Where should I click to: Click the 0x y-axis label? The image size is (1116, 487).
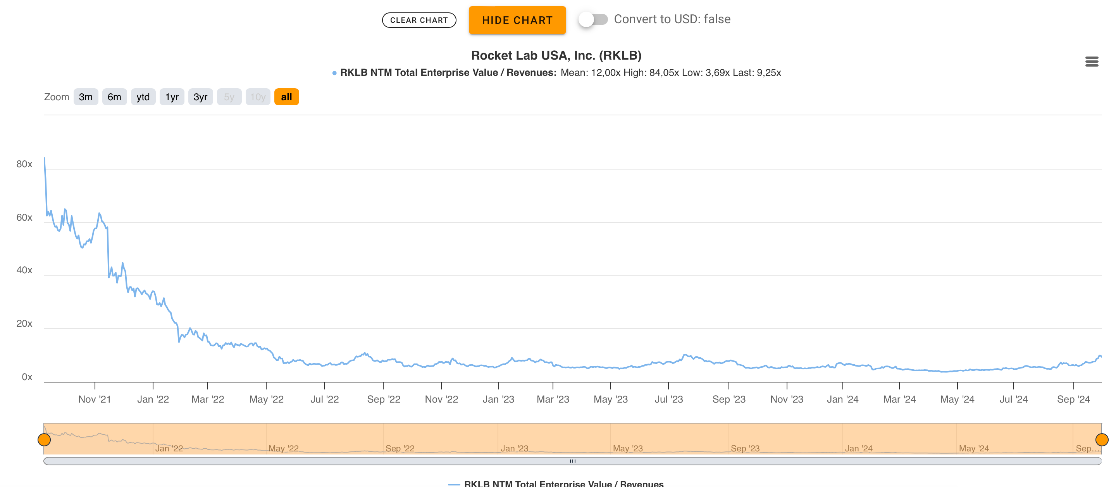point(27,377)
